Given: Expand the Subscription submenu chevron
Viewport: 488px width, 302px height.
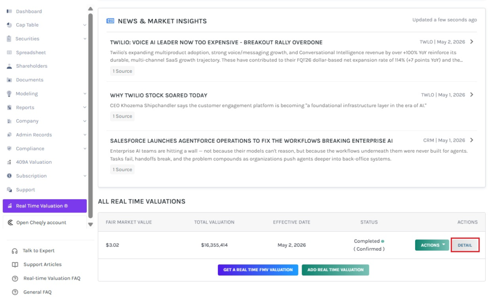Looking at the screenshot, I should (x=85, y=175).
